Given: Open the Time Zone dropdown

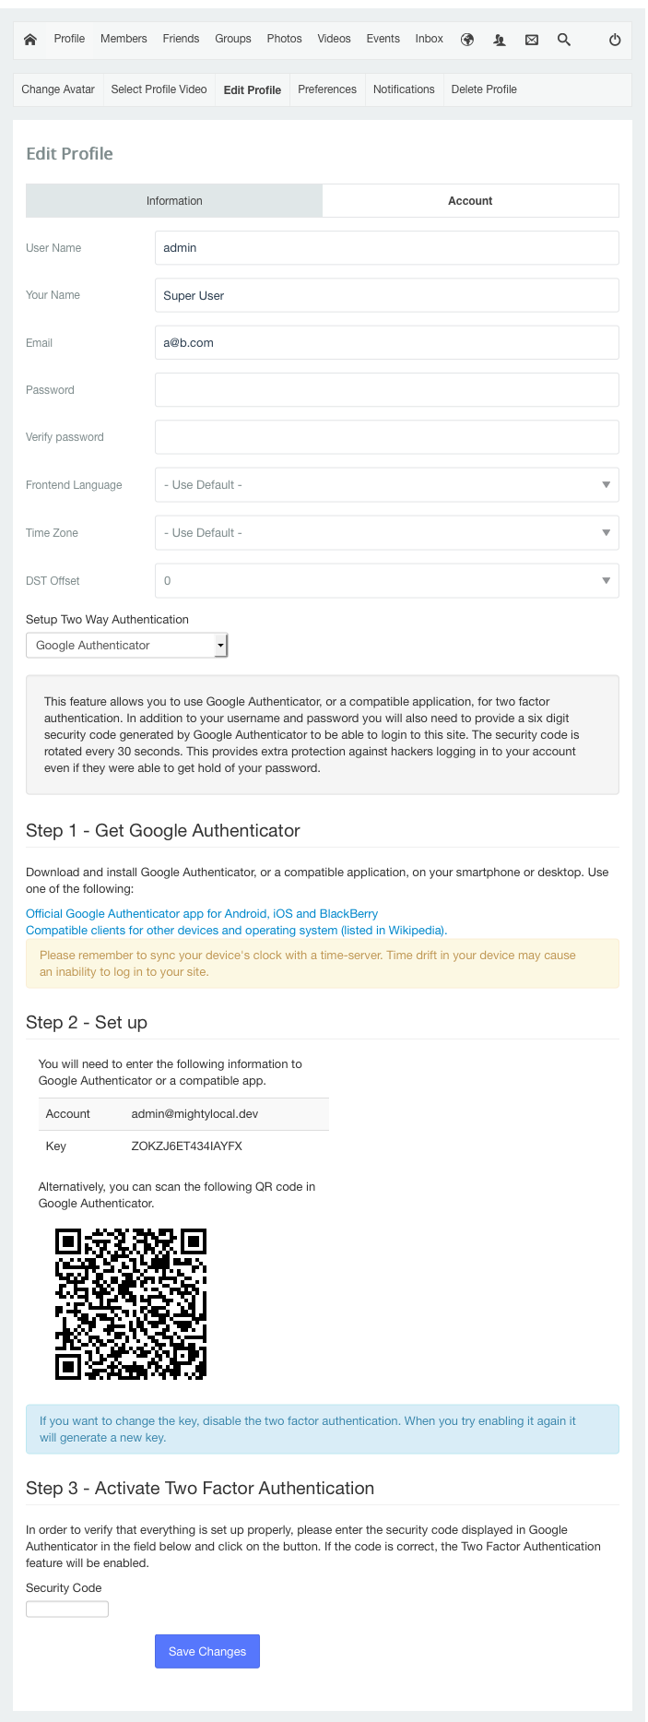Looking at the screenshot, I should coord(386,533).
